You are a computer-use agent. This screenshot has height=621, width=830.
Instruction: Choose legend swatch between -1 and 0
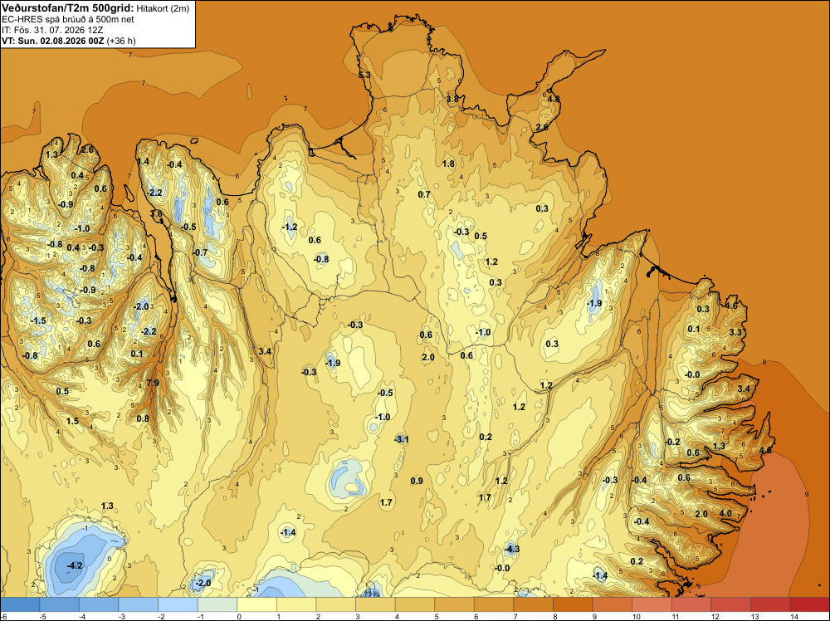coord(217,604)
